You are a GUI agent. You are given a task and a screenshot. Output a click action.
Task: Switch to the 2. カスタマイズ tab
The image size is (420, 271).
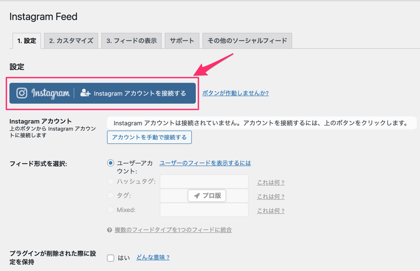(71, 41)
